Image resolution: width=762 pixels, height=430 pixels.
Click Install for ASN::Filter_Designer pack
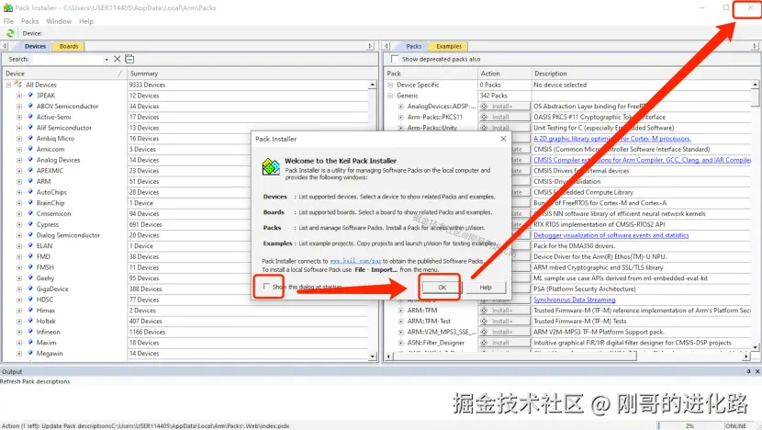504,343
